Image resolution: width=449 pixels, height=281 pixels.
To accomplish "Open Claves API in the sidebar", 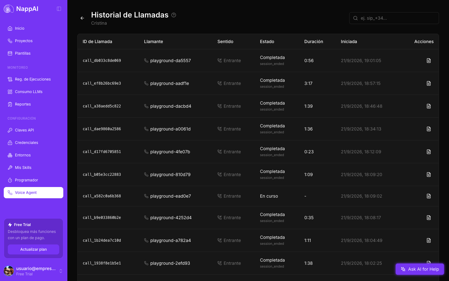I will point(33,130).
